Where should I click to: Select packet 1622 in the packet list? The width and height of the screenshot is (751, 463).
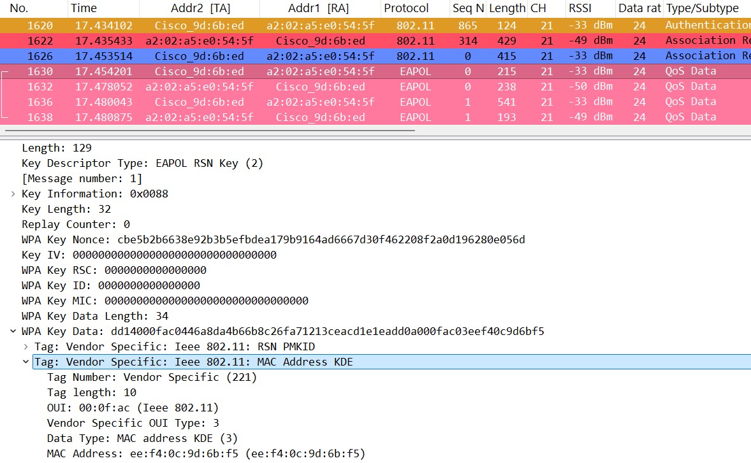[x=255, y=41]
